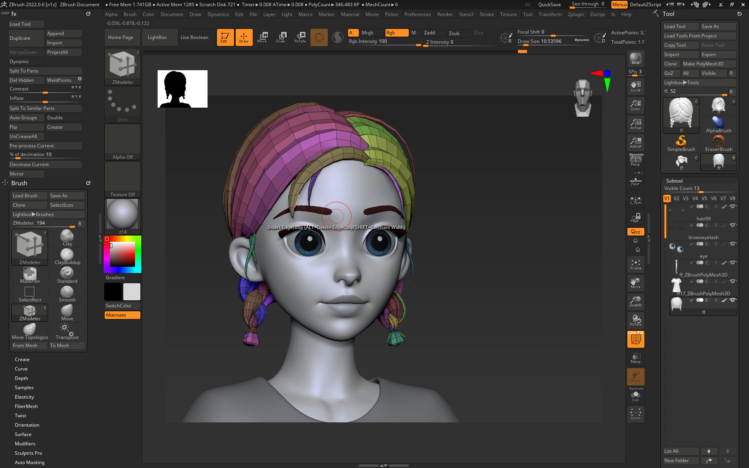Select the EraserBrush tool

click(719, 143)
